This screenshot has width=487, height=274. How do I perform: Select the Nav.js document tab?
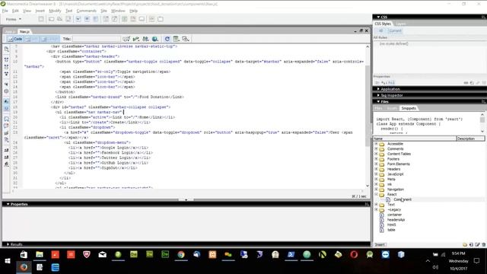[24, 32]
